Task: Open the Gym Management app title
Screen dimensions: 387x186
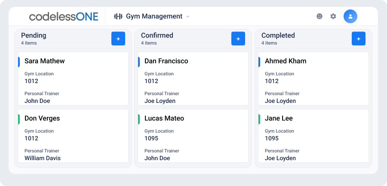Action: [154, 16]
